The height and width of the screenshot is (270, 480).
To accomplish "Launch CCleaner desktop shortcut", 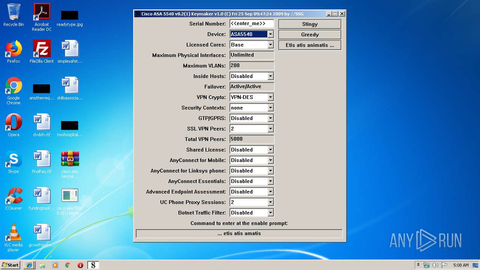I will tap(13, 199).
